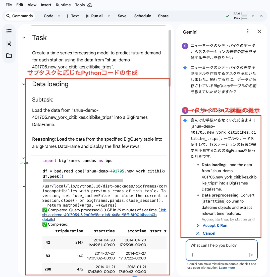
Task: Open the table of contents sidebar icon
Action: click(x=9, y=31)
